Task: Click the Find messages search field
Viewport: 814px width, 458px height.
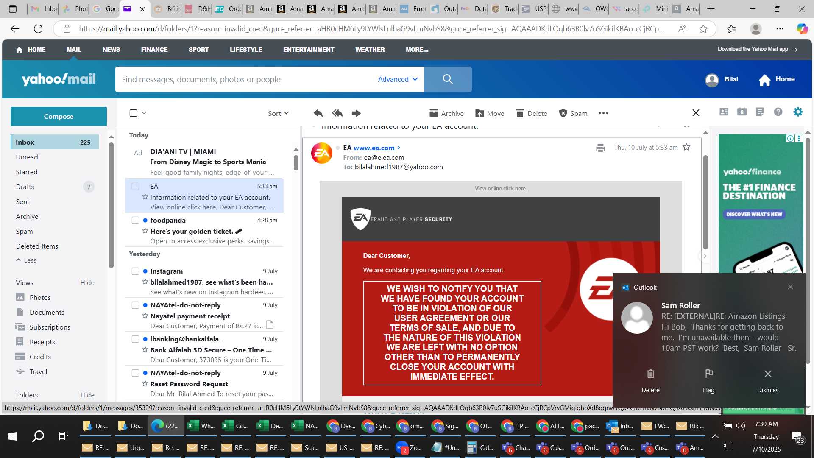Action: 246,79
